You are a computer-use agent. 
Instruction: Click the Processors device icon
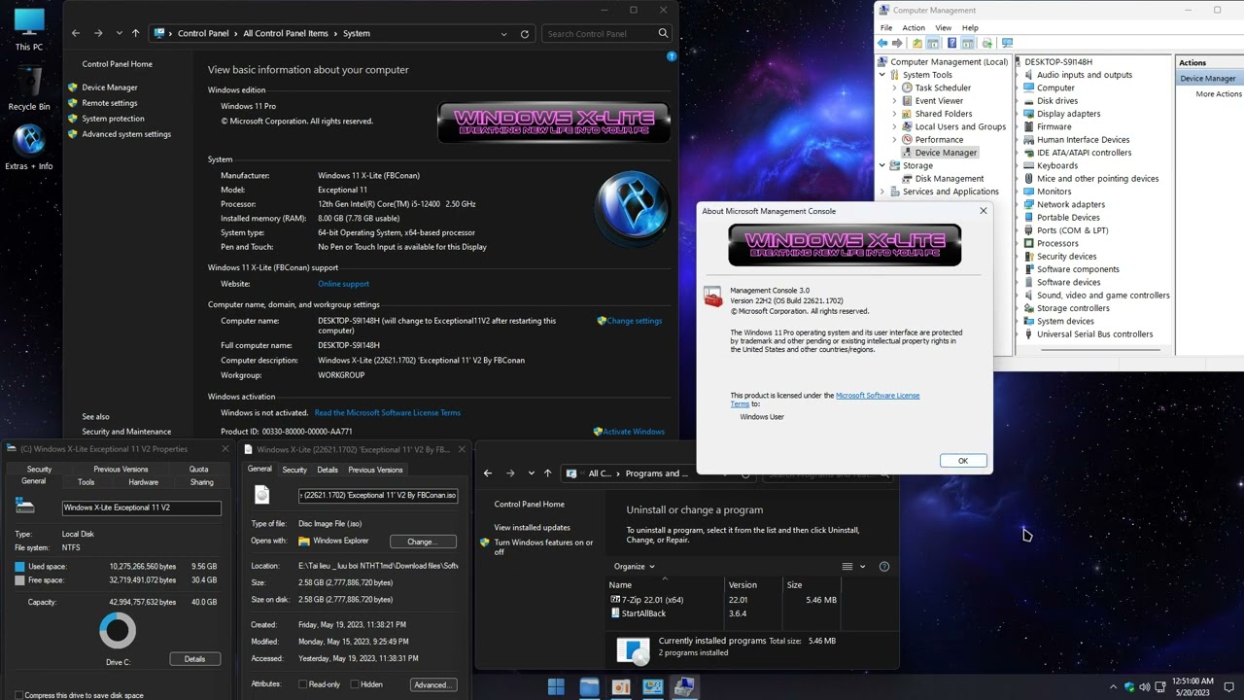click(x=1029, y=243)
